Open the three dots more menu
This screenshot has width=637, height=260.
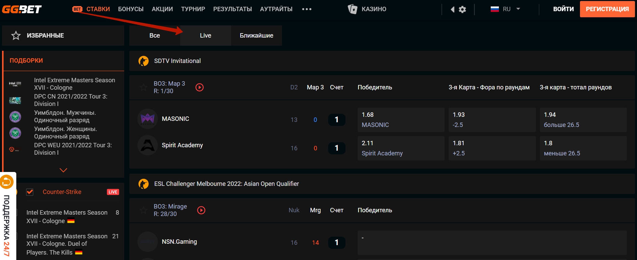pyautogui.click(x=307, y=9)
